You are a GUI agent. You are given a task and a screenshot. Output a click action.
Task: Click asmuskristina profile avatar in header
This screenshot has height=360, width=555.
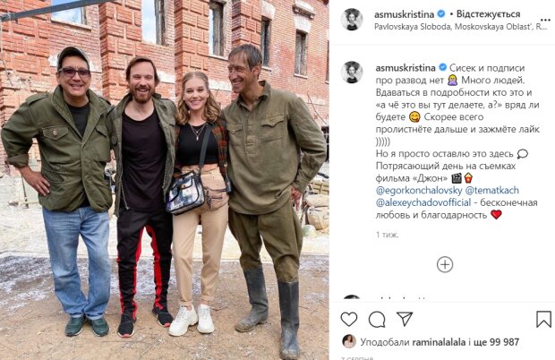point(352,20)
